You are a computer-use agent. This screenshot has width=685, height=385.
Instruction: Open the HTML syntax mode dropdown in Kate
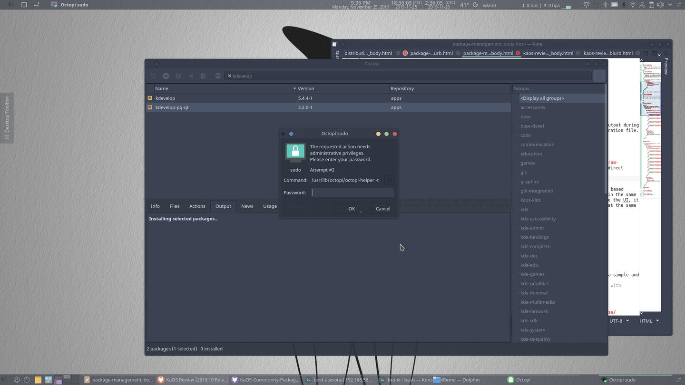(x=649, y=321)
